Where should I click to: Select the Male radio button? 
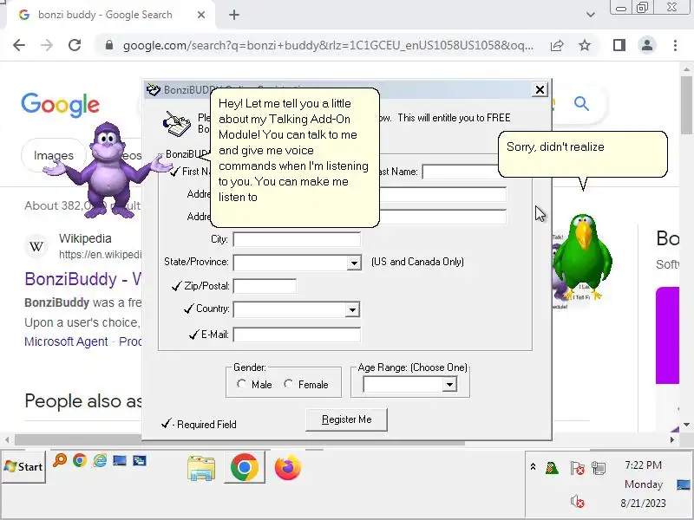point(241,384)
